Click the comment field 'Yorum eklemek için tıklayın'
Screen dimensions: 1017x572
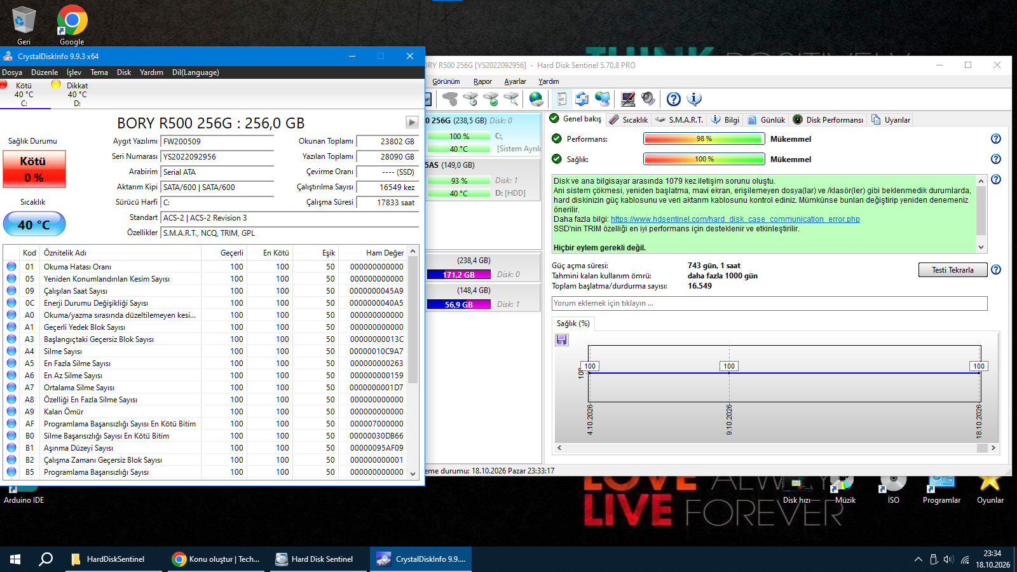(x=769, y=303)
